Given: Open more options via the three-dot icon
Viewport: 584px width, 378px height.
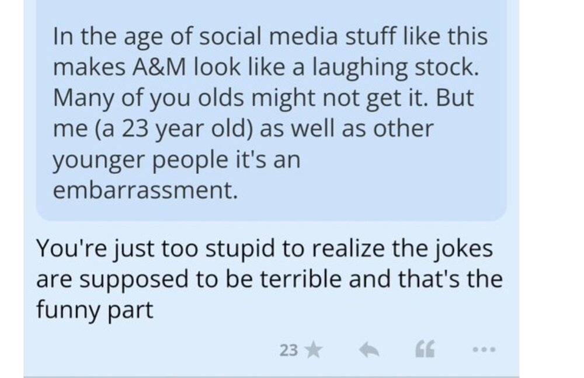Looking at the screenshot, I should tap(484, 350).
